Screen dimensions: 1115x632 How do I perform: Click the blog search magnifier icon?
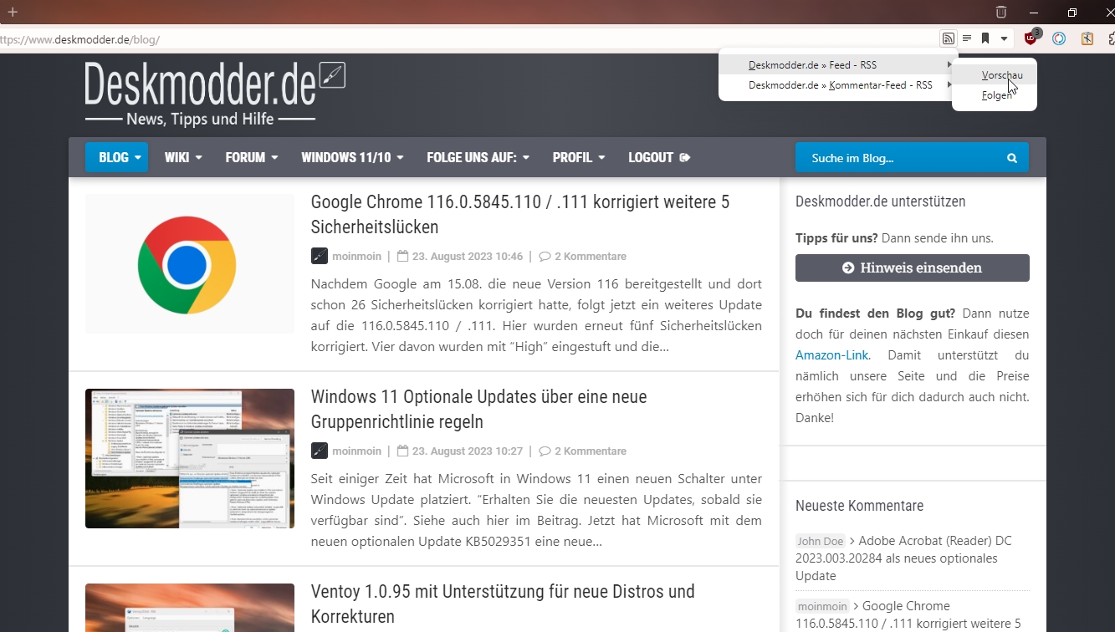(1012, 157)
